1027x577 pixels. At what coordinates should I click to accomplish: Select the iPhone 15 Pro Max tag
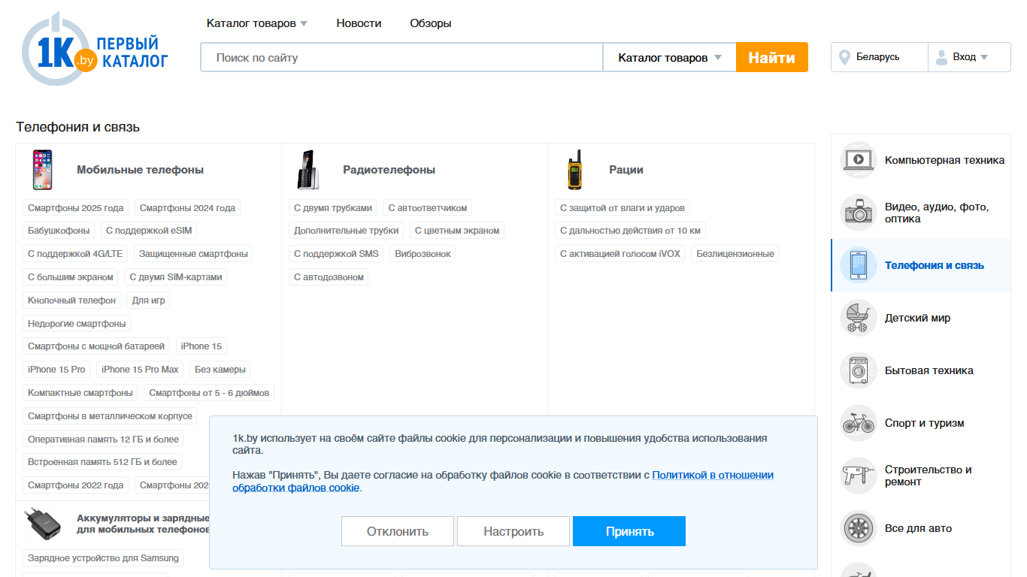click(x=140, y=370)
